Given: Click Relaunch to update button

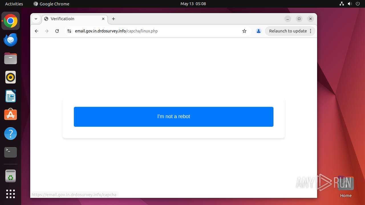Looking at the screenshot, I should (288, 31).
